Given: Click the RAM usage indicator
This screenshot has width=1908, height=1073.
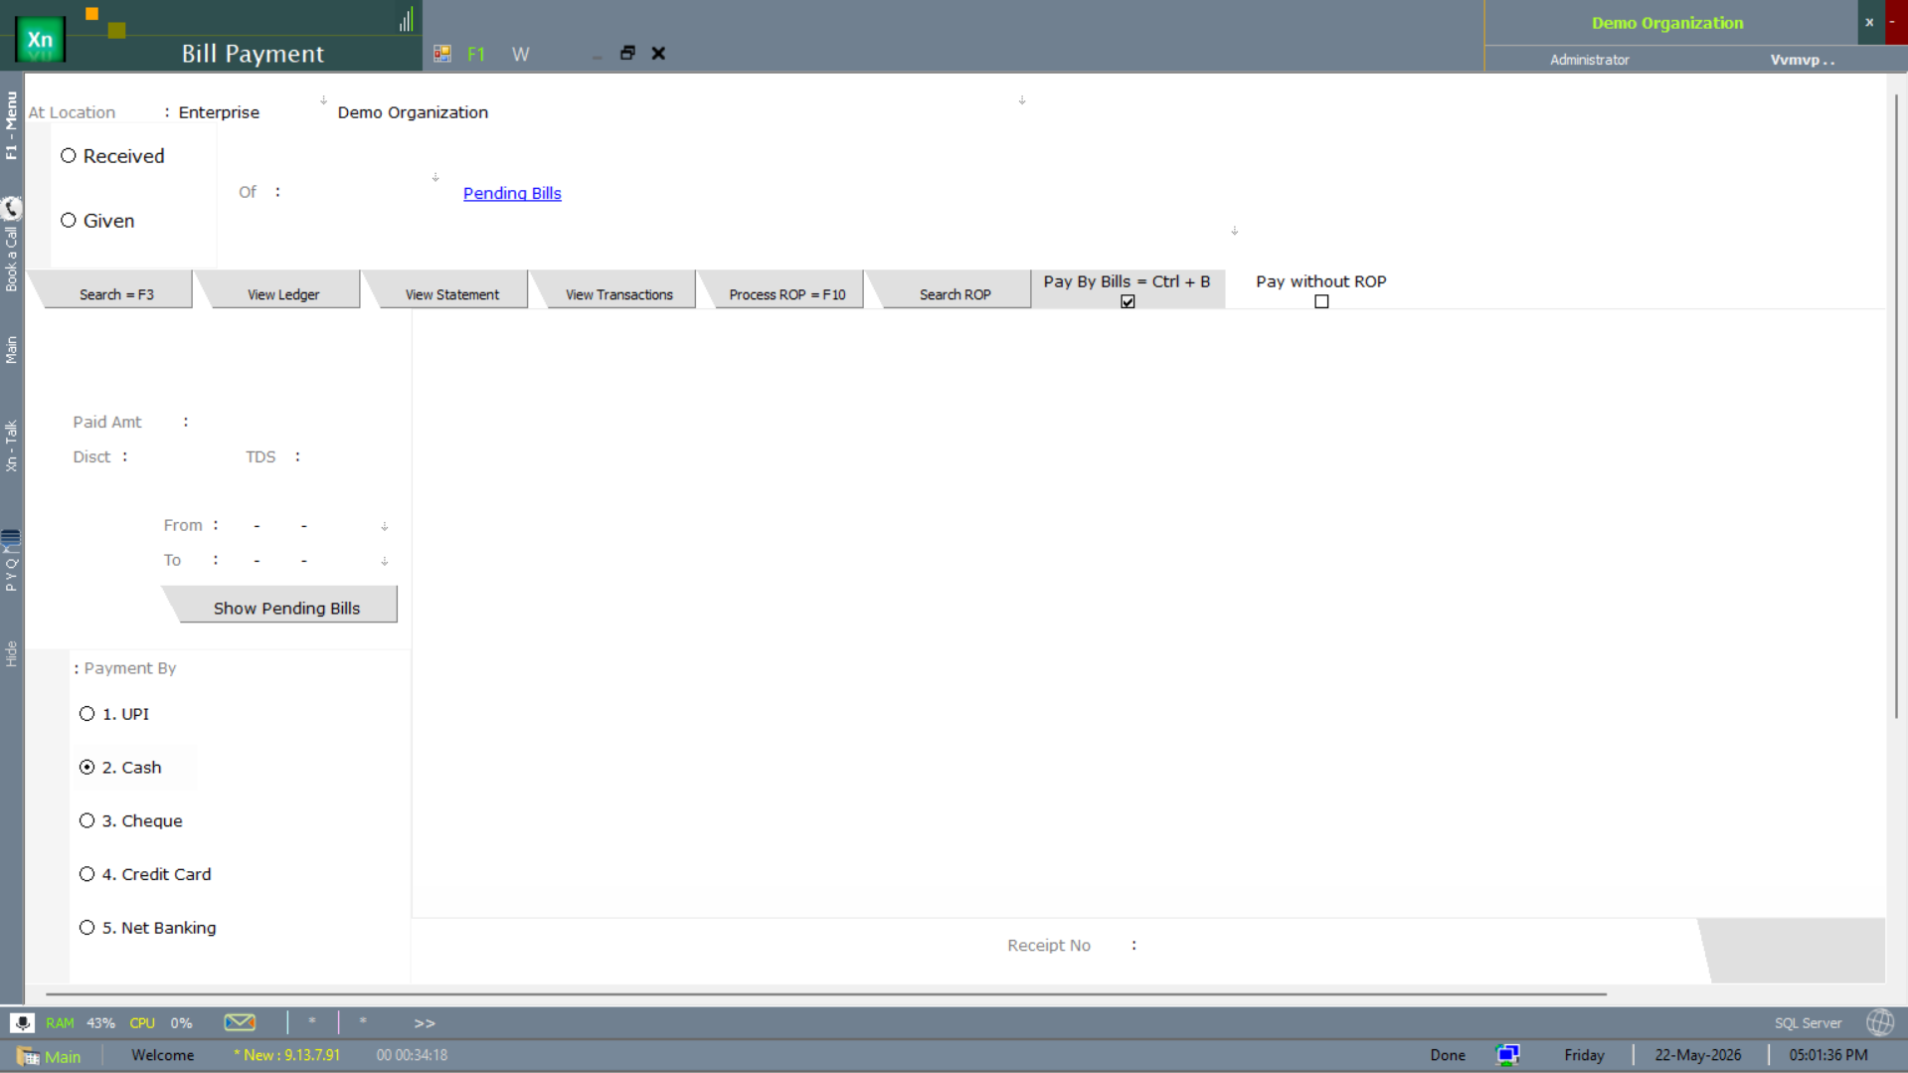Looking at the screenshot, I should coord(80,1023).
